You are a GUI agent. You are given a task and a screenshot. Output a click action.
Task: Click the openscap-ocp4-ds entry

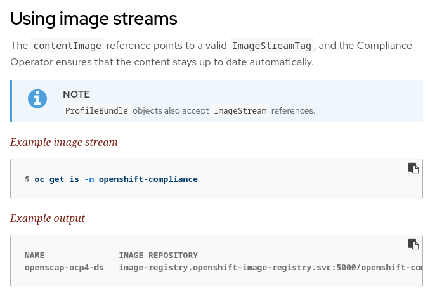[64, 268]
